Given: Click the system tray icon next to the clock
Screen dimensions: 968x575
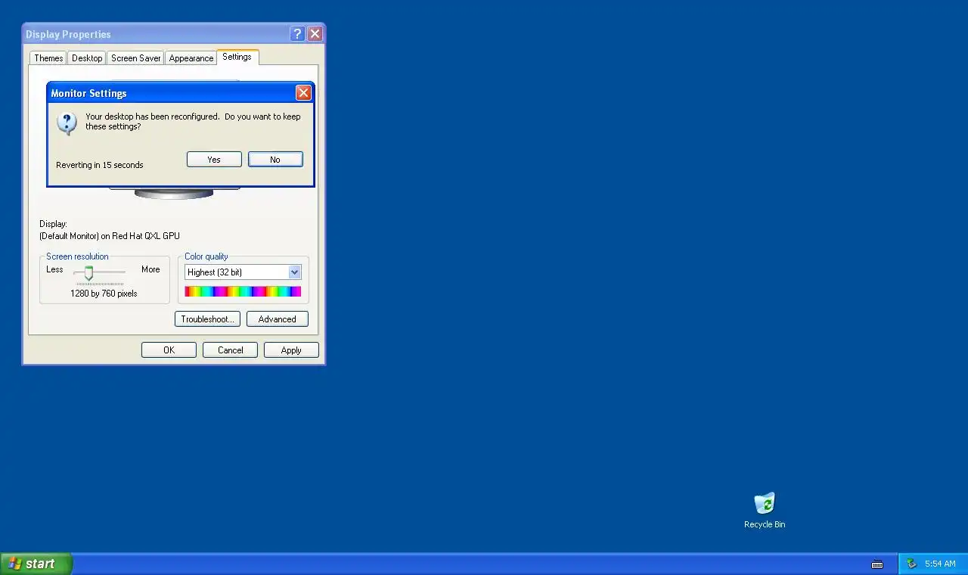Looking at the screenshot, I should click(x=911, y=564).
